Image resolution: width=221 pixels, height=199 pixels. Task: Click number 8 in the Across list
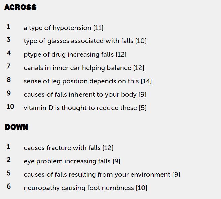9,80
